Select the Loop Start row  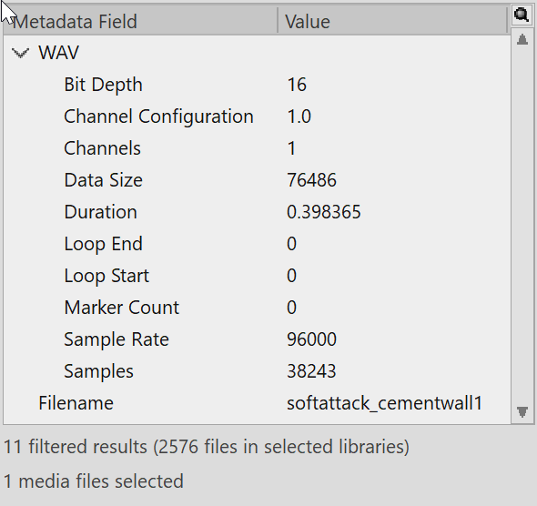(x=257, y=276)
